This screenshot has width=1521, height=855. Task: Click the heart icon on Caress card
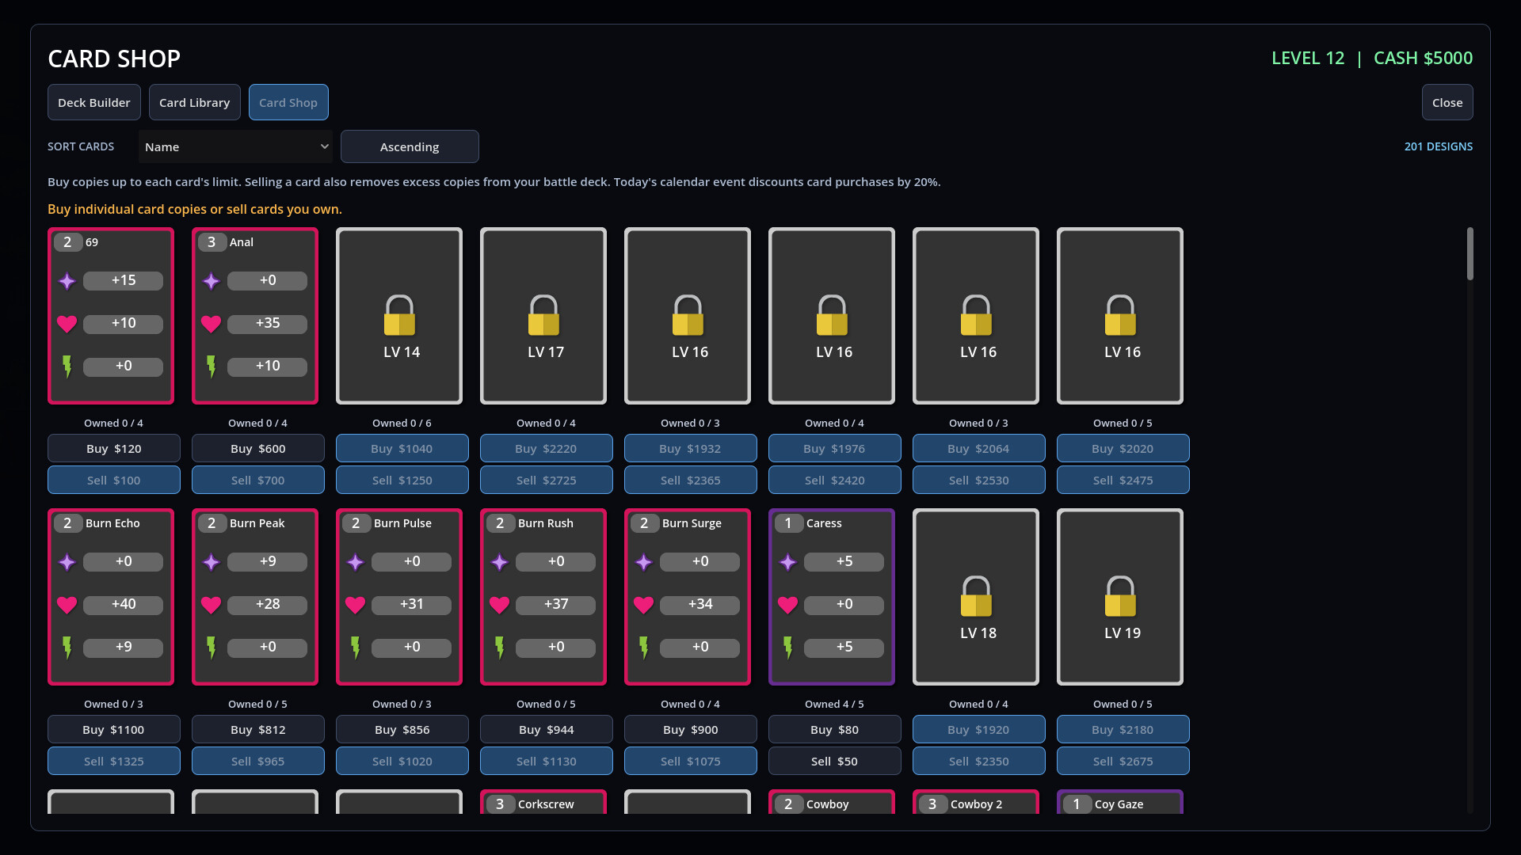click(x=788, y=605)
